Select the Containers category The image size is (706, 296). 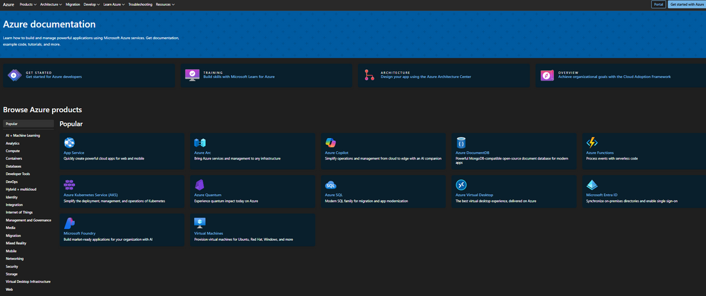tap(14, 158)
